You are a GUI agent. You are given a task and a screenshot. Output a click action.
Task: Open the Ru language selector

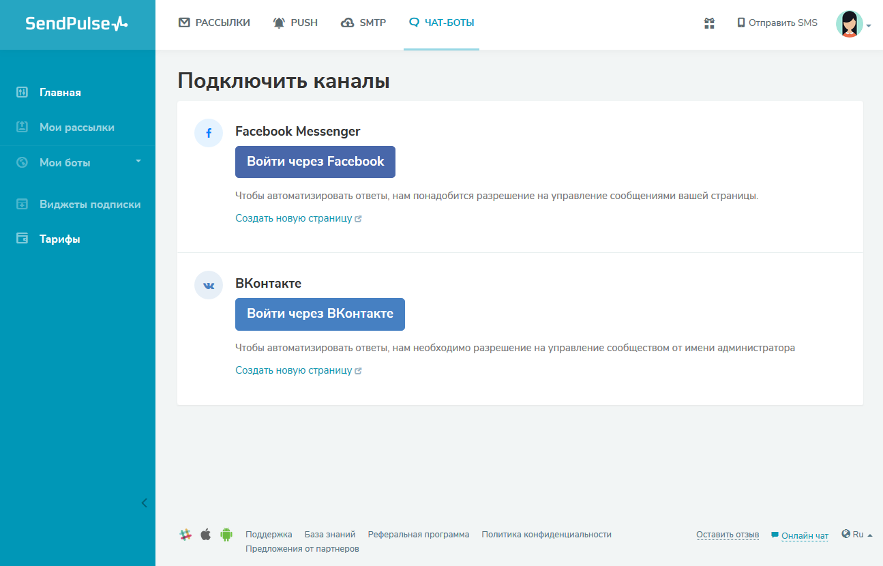point(857,535)
